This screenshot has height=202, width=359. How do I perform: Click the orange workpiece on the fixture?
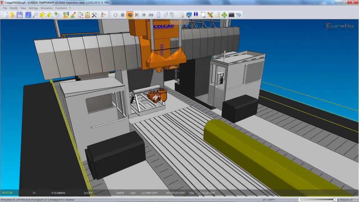[157, 95]
